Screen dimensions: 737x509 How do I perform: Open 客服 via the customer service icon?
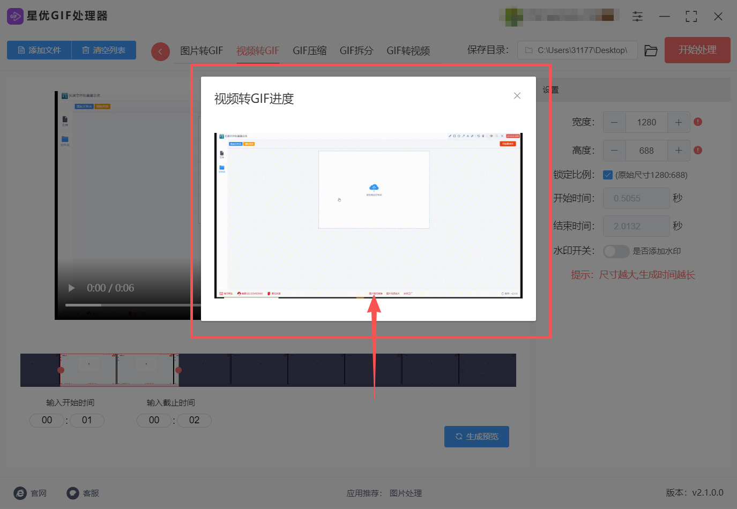tap(72, 493)
